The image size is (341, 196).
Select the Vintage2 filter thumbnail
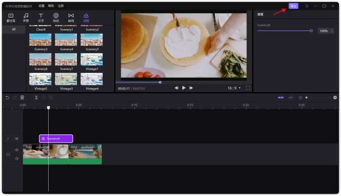tap(40, 79)
